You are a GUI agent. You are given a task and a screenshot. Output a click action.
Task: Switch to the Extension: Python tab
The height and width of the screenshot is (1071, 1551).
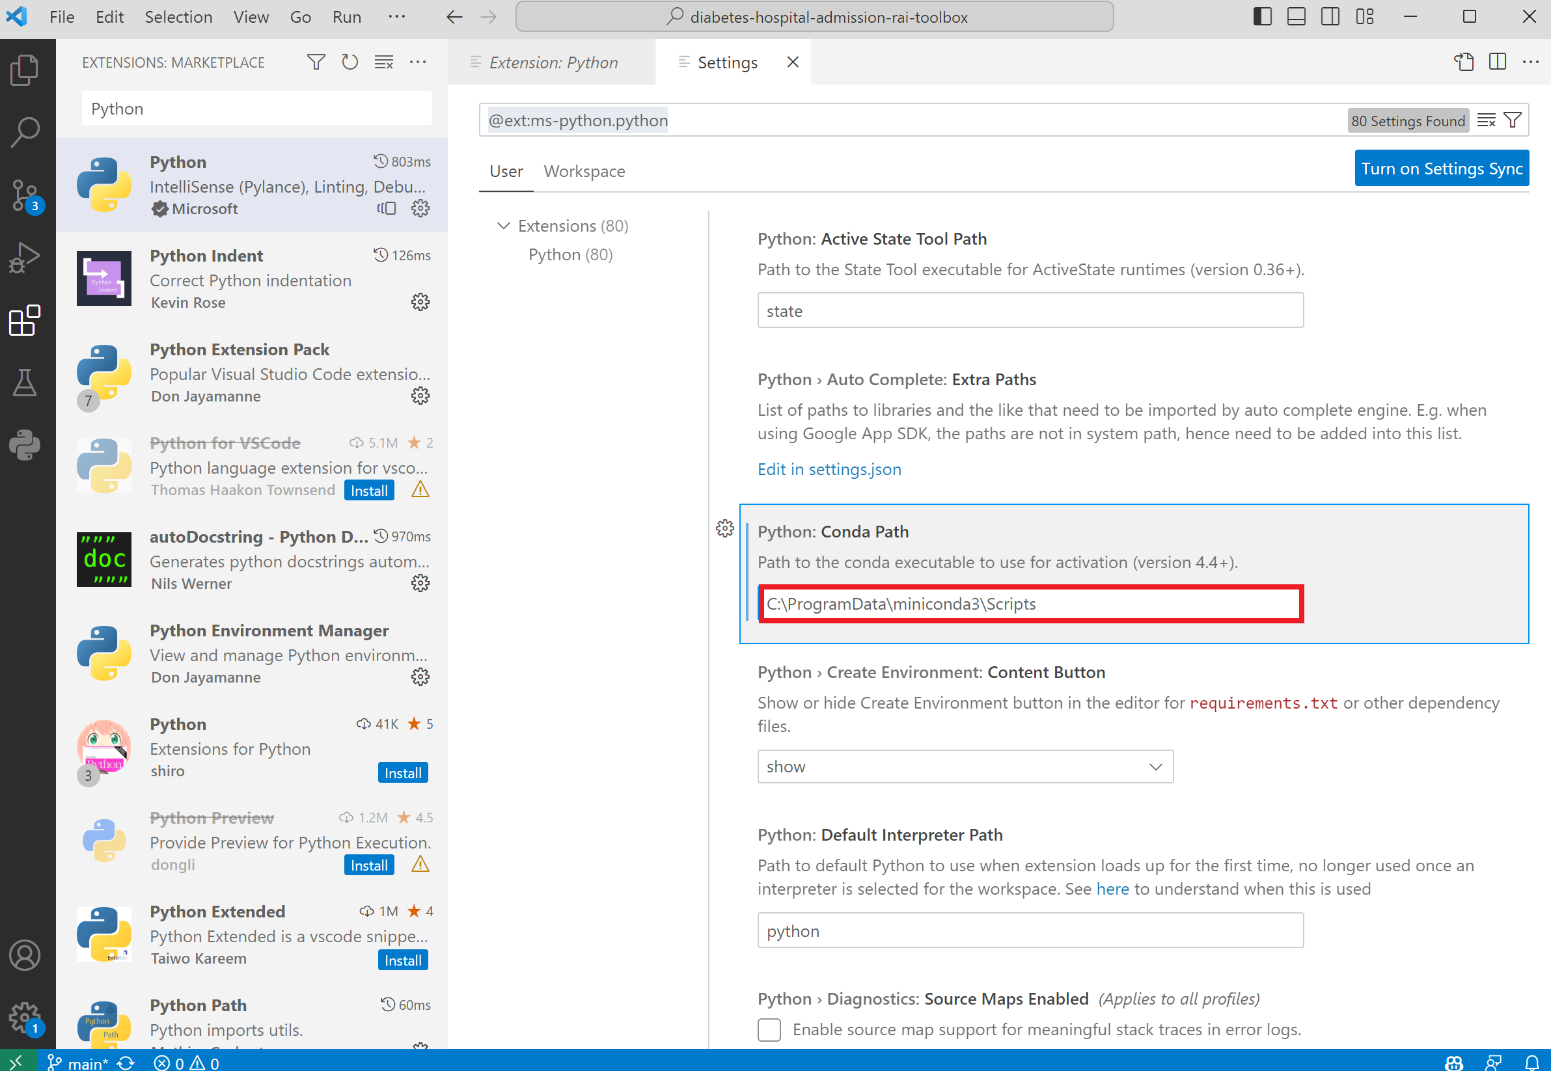coord(553,62)
